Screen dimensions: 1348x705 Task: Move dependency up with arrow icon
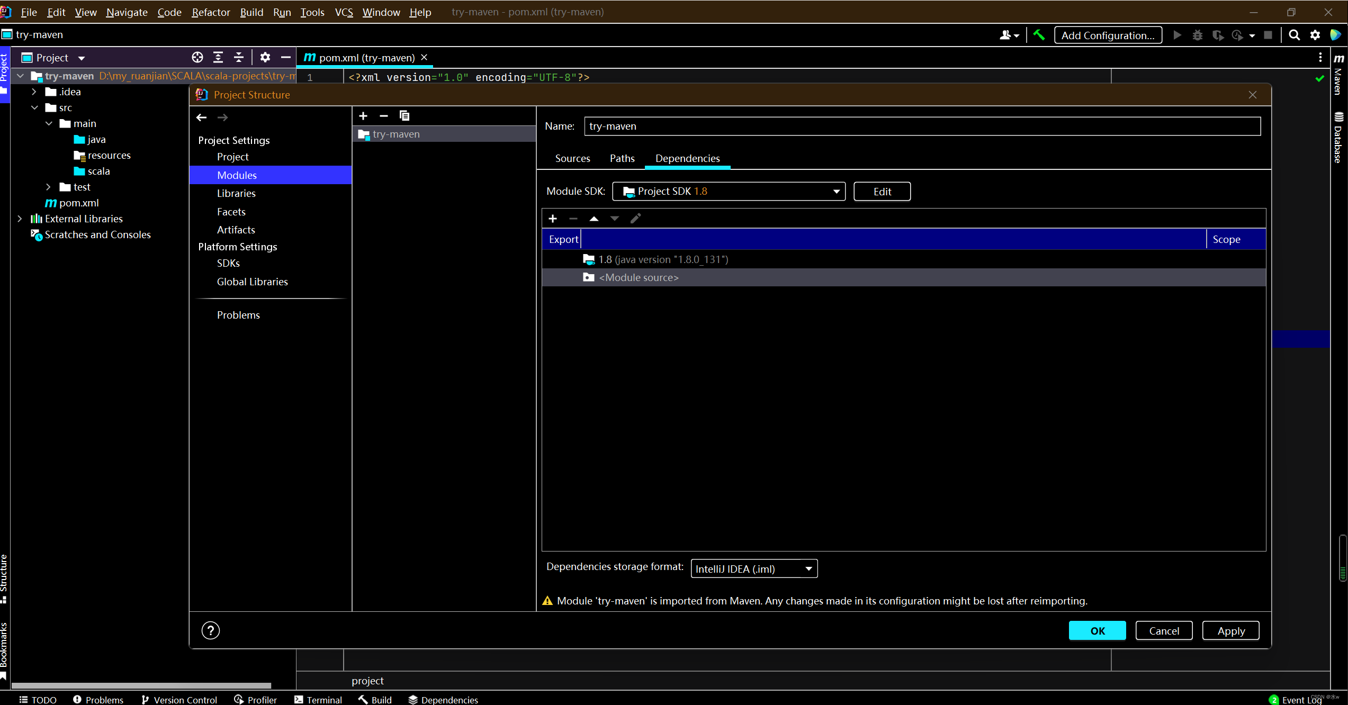click(594, 219)
